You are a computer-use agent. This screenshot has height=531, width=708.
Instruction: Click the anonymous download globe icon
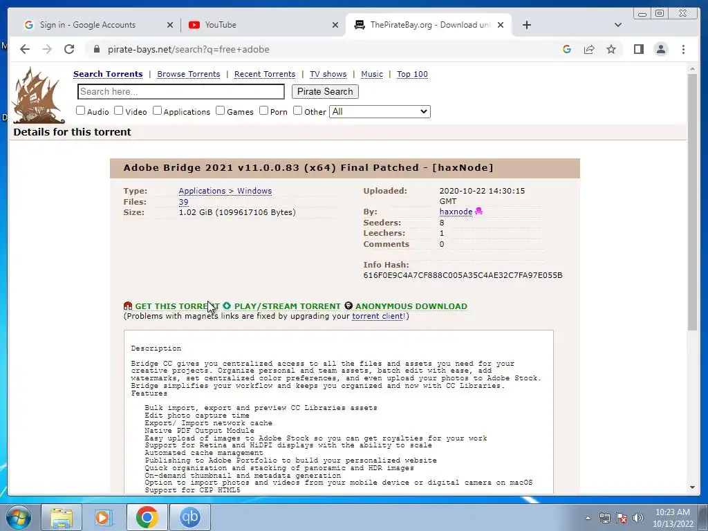click(x=348, y=306)
